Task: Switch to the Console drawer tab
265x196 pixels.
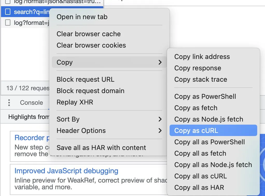Action: 31,103
